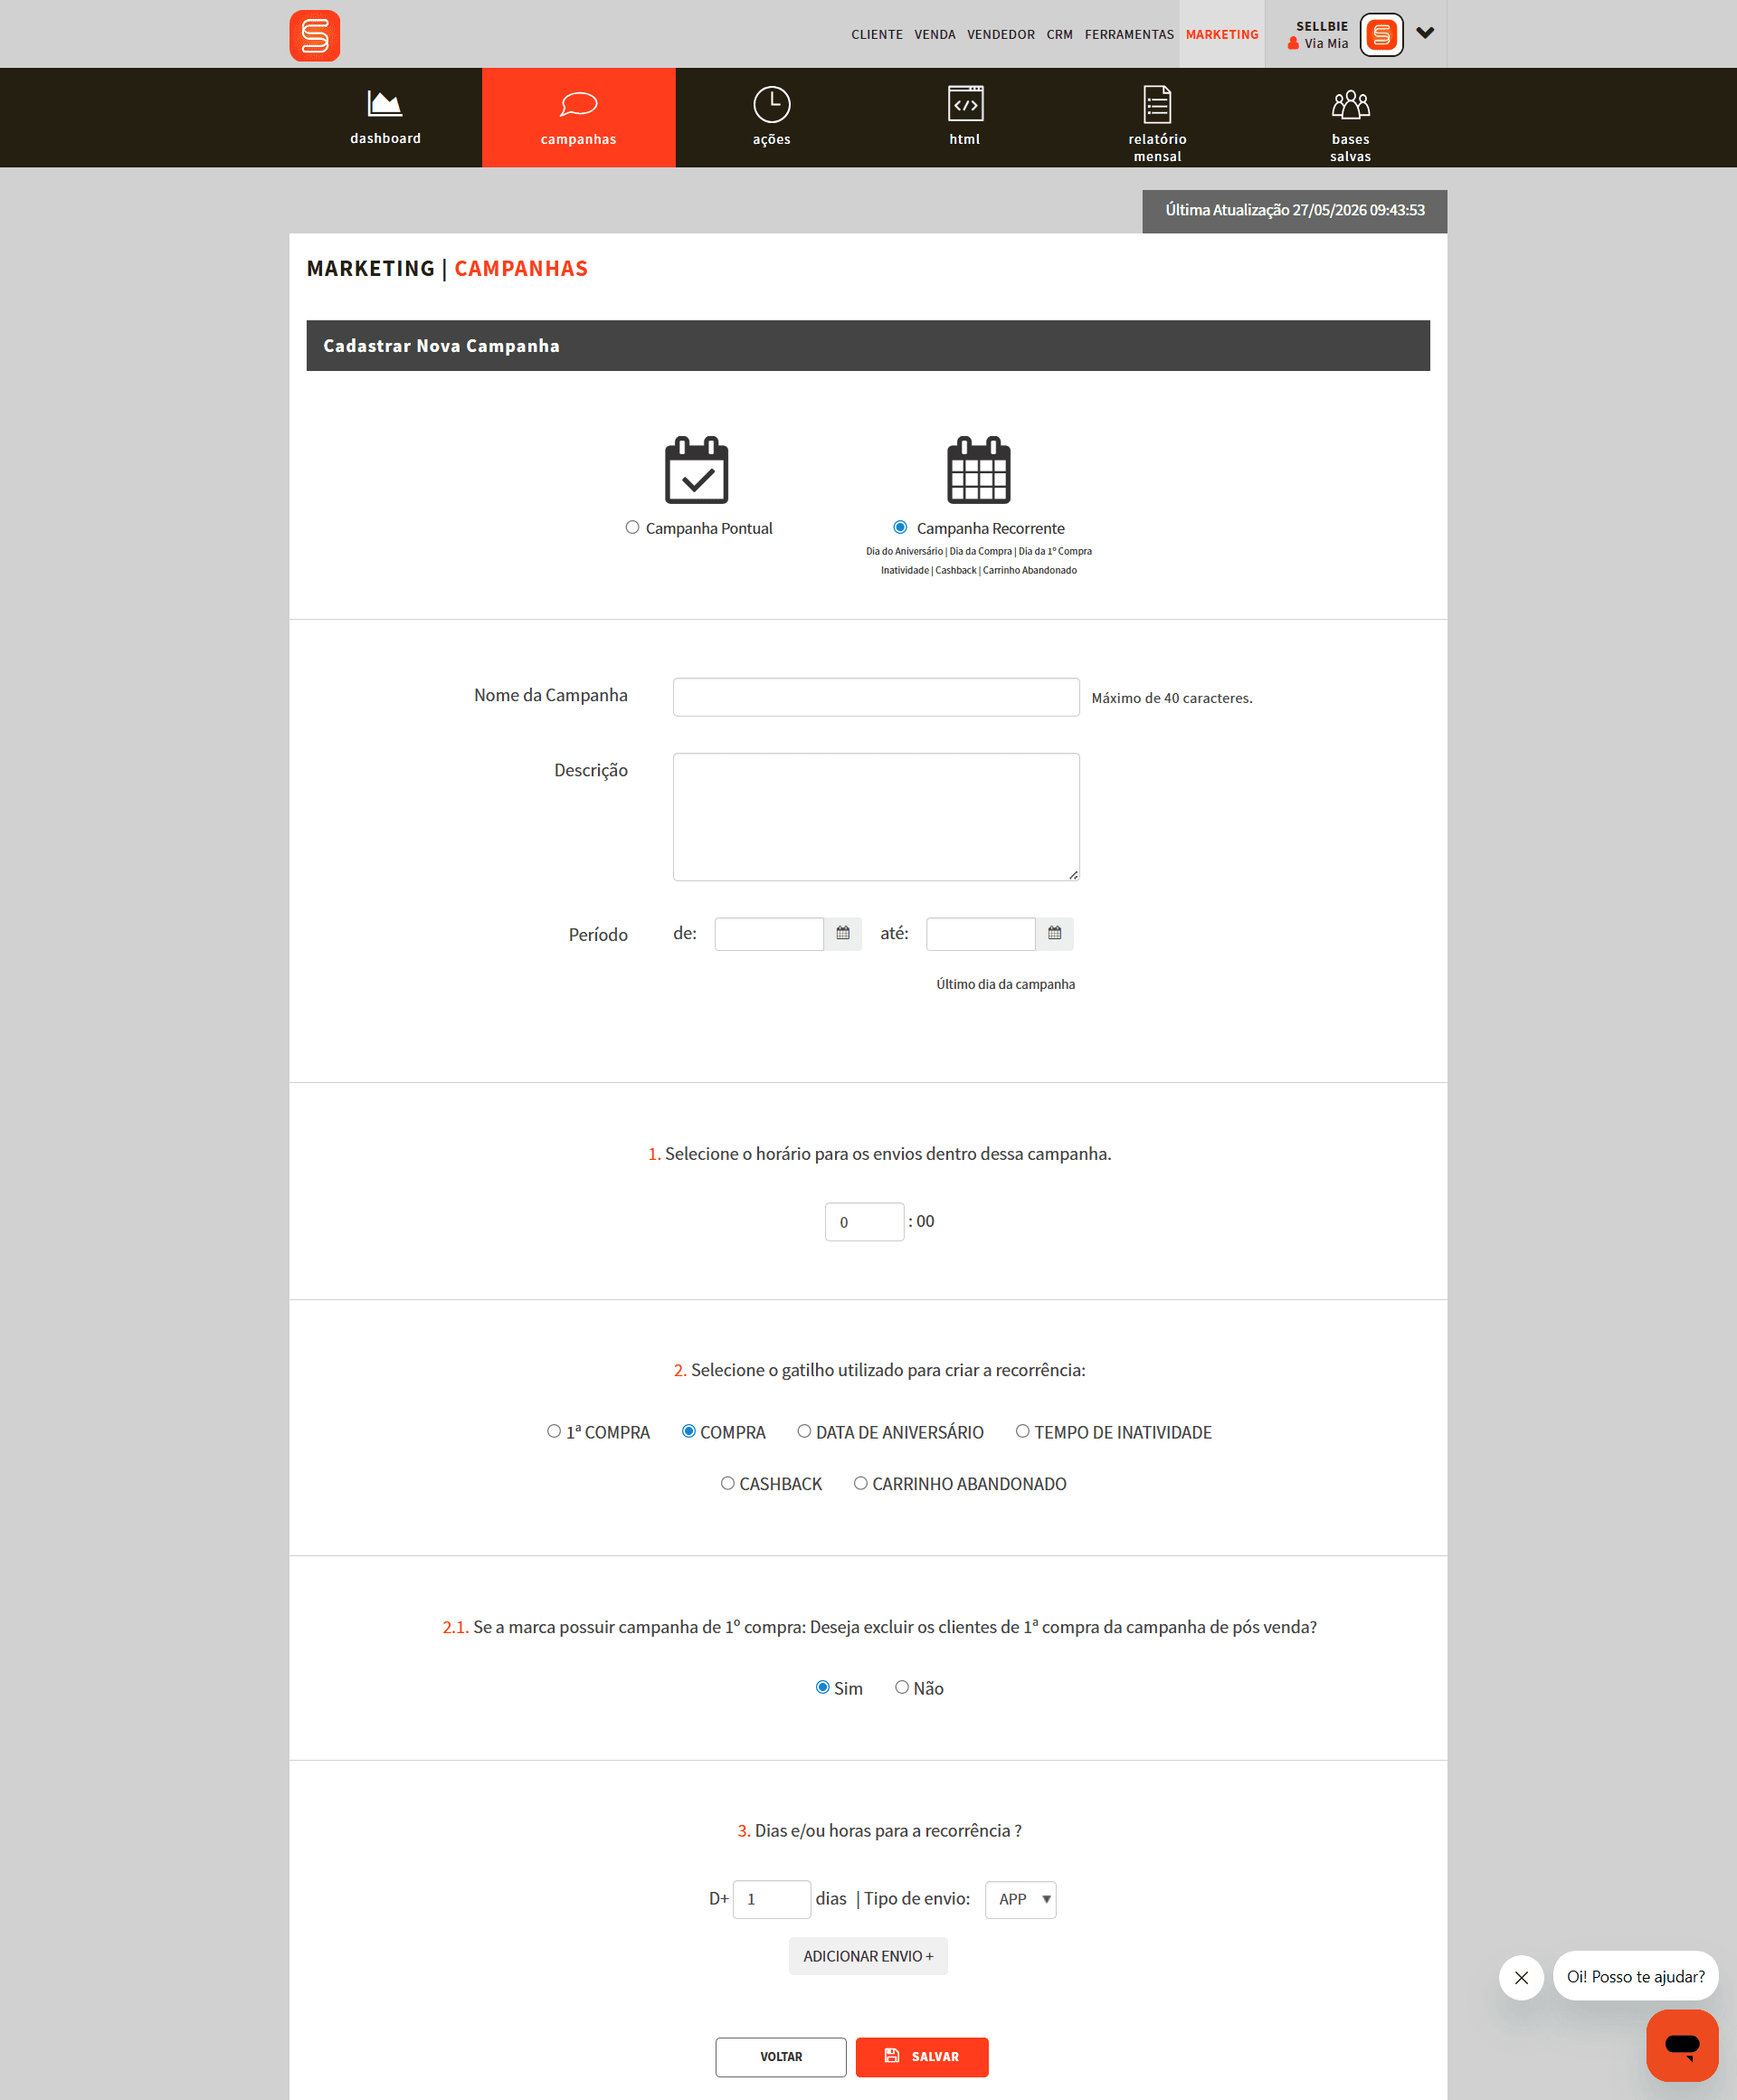This screenshot has height=2100, width=1737.
Task: Open FERRAMENTAS menu
Action: point(1129,34)
